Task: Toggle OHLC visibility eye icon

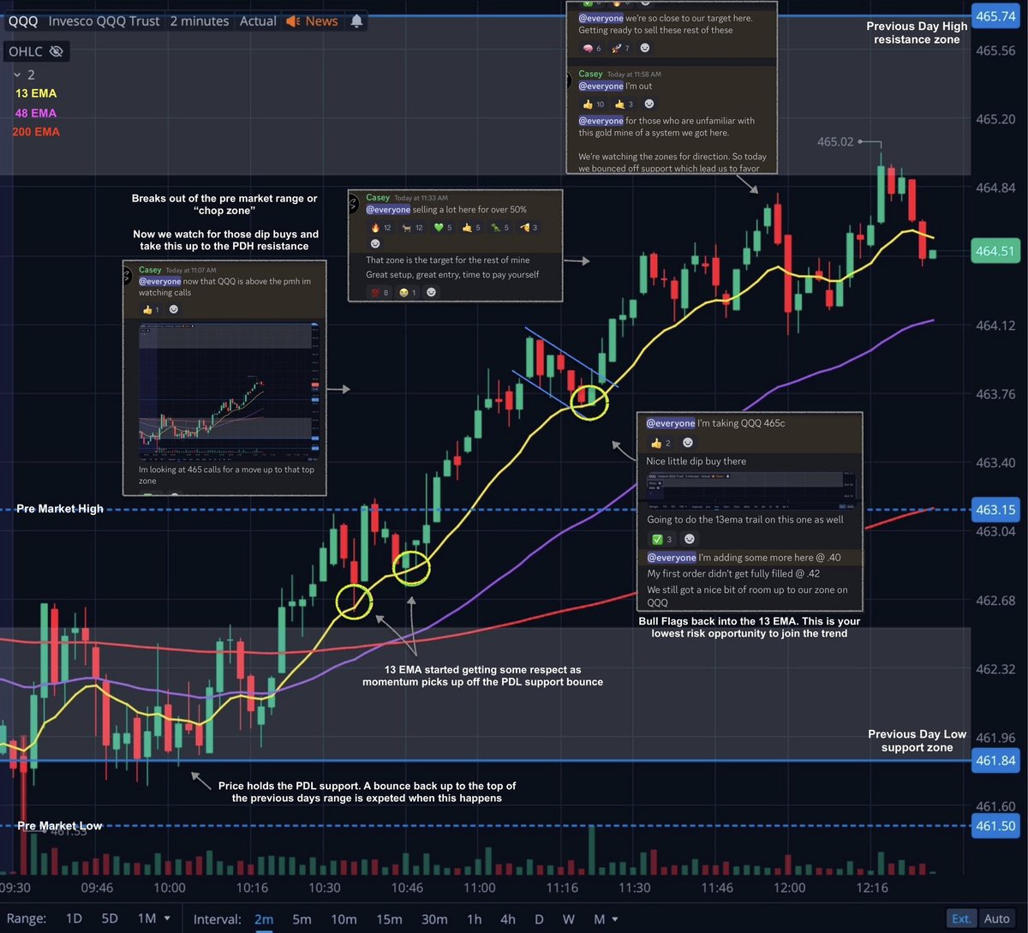Action: pyautogui.click(x=57, y=51)
